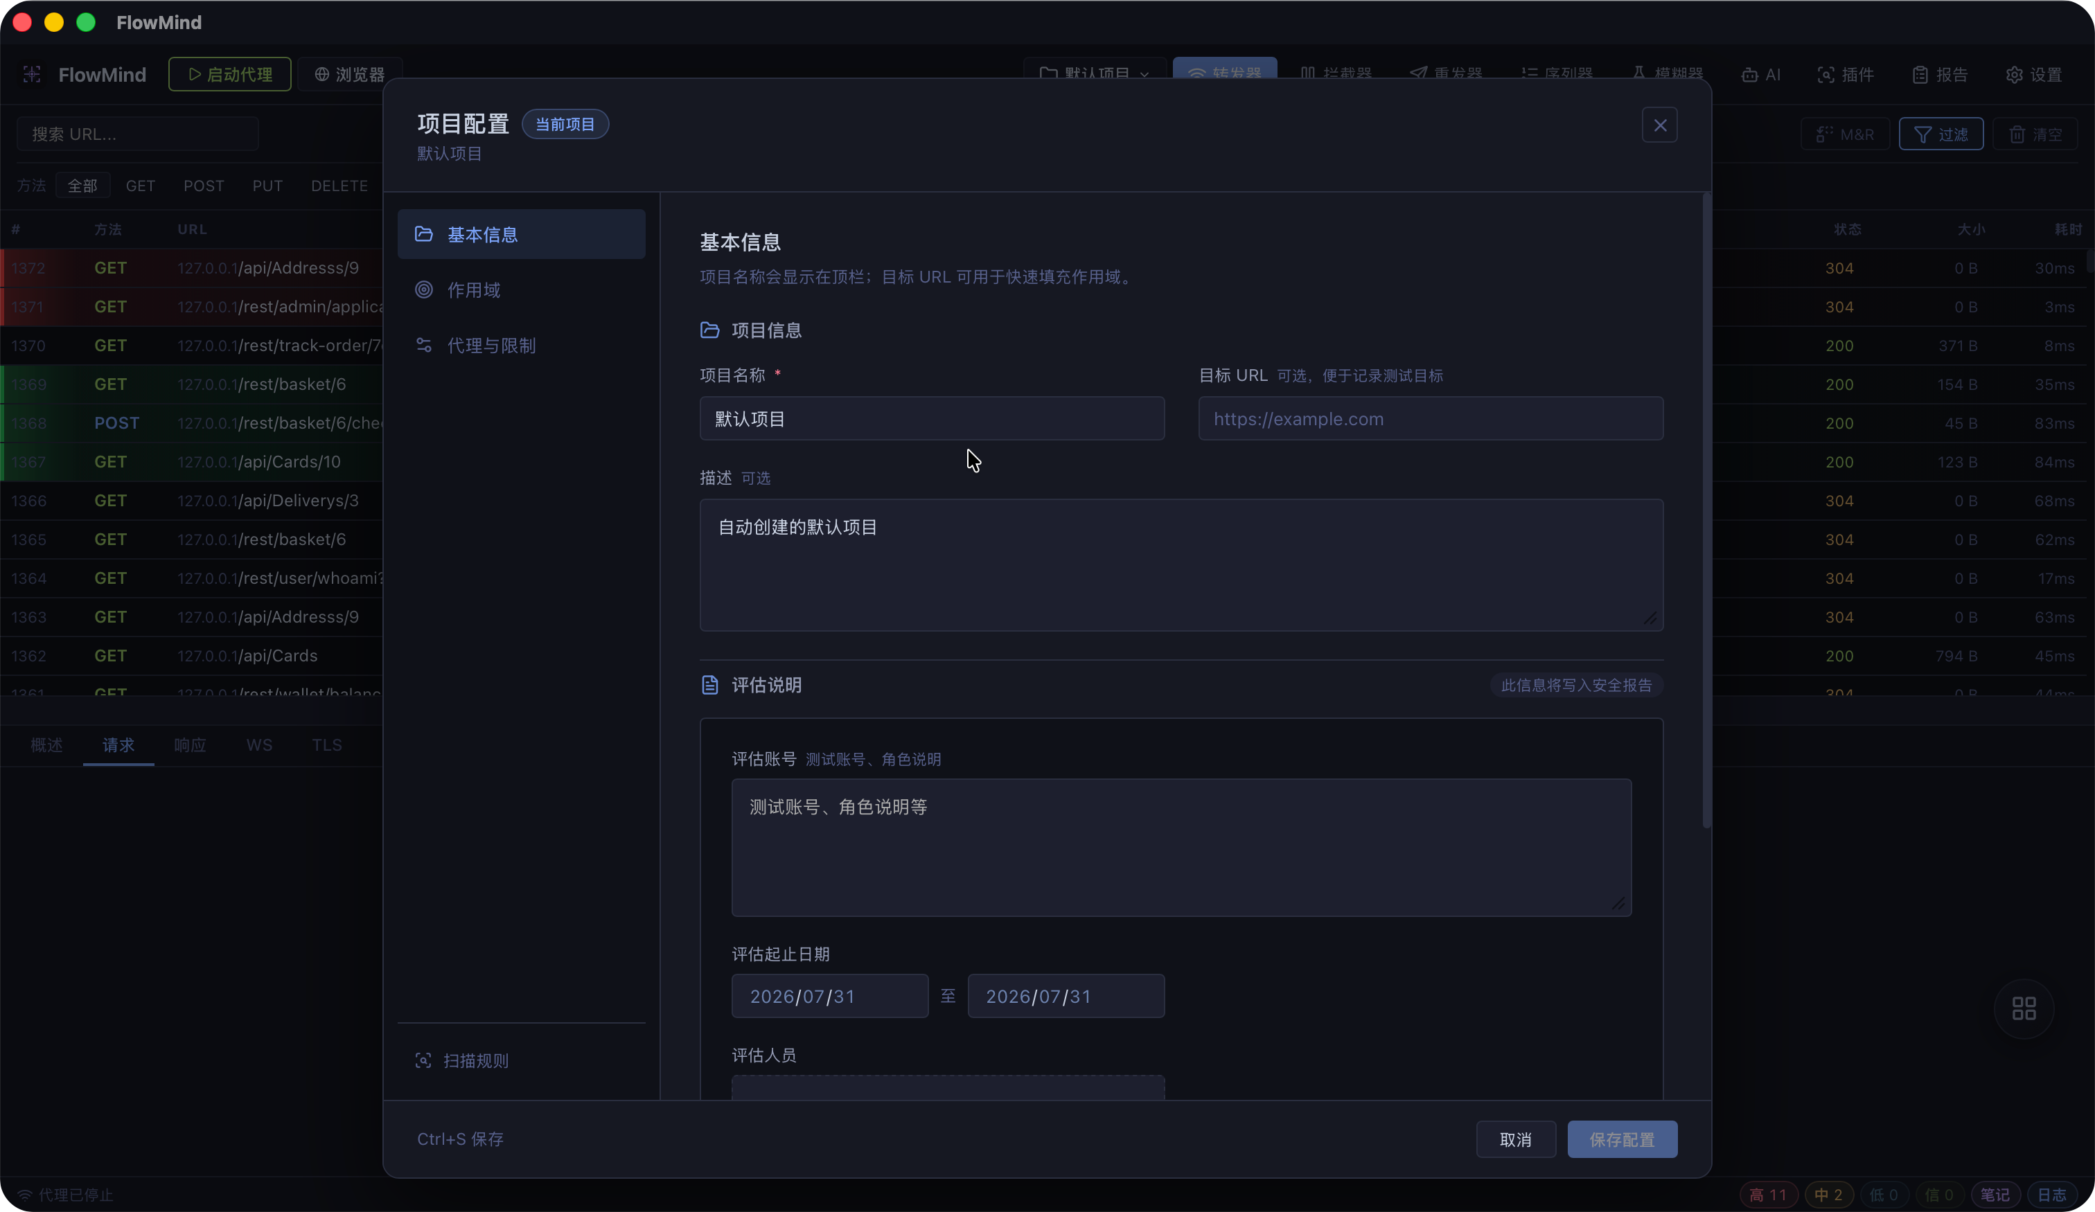Click the 清空 trash button
Viewport: 2095px width, 1212px height.
2034,134
